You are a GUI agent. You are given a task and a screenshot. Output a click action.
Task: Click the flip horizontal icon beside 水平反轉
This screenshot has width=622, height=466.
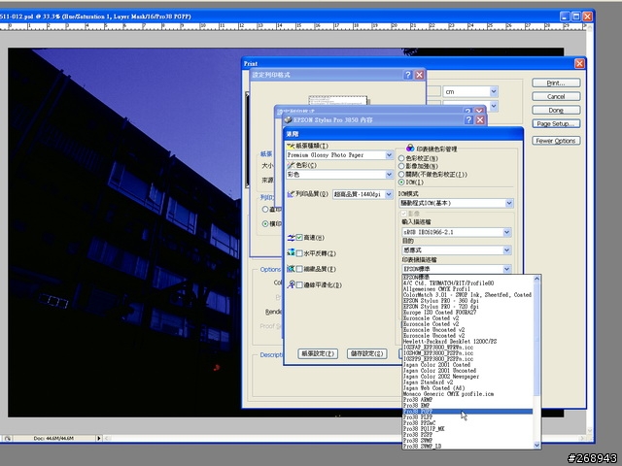click(x=291, y=252)
